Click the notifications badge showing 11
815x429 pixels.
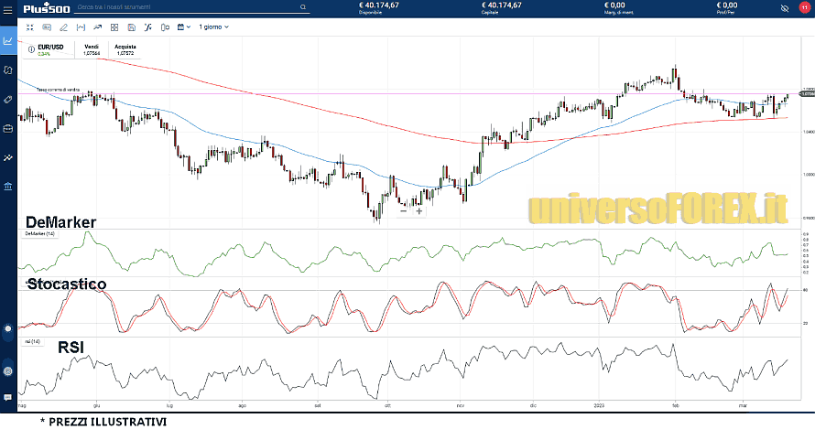click(804, 7)
